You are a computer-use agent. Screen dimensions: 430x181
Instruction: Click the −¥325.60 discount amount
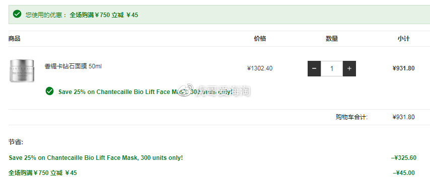click(x=404, y=158)
